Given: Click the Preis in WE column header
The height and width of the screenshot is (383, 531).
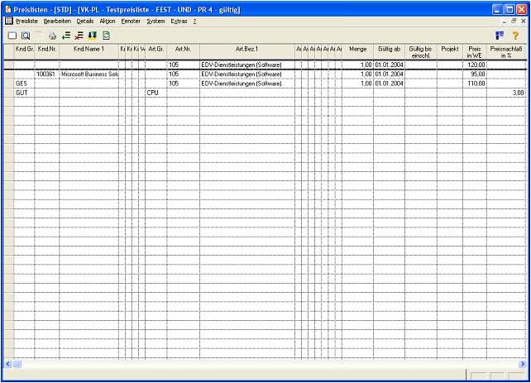Looking at the screenshot, I should pyautogui.click(x=474, y=52).
